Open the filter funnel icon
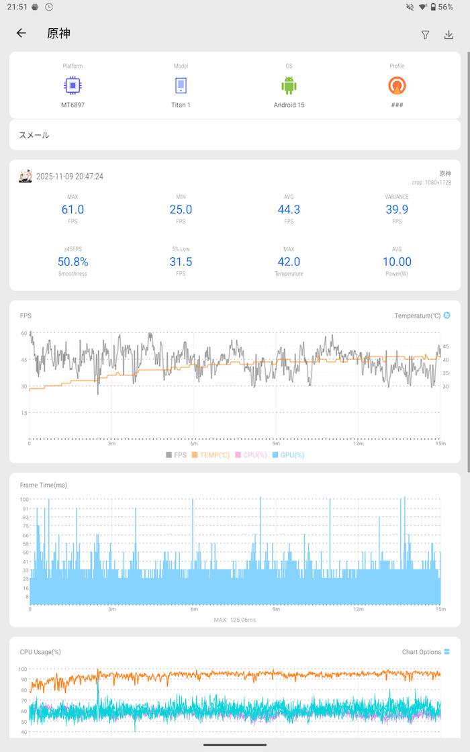Screen dimensions: 470x752 point(425,35)
